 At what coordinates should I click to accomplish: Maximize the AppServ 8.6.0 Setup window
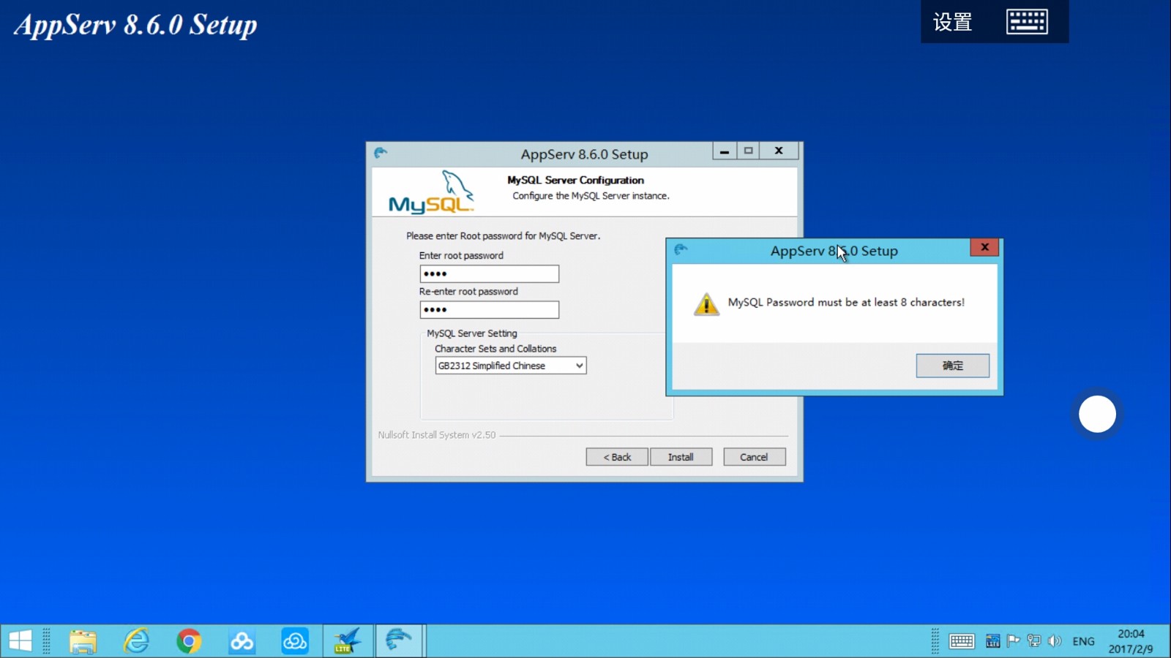point(748,151)
